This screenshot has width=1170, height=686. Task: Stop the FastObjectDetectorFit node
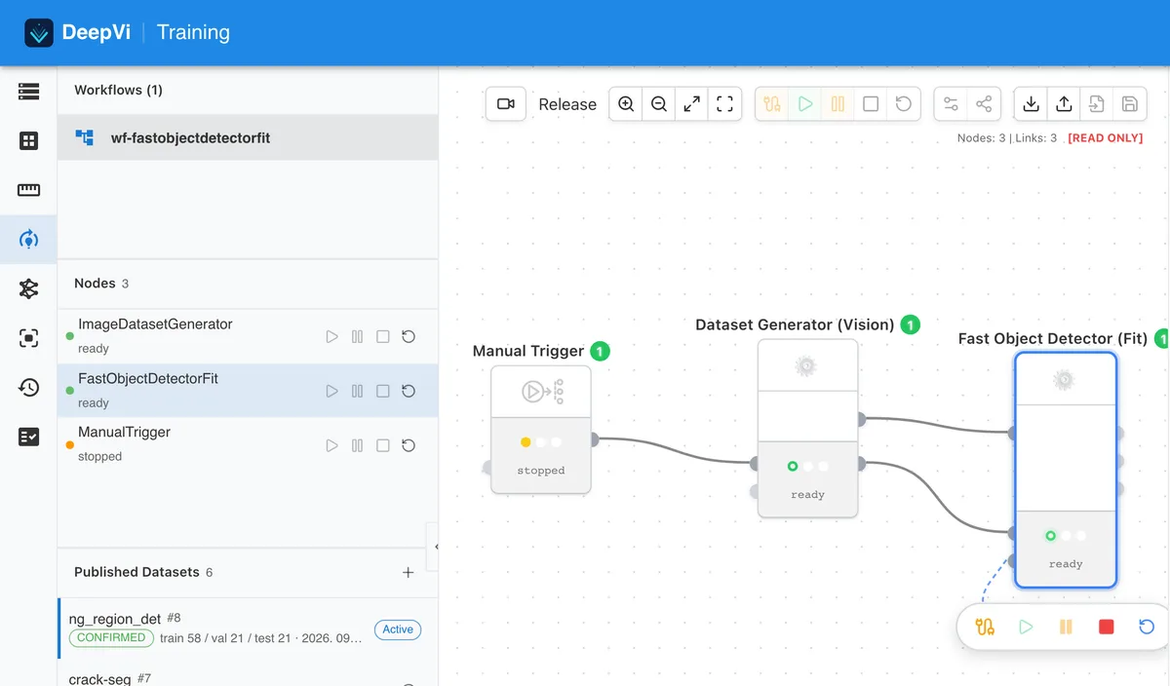pos(383,391)
